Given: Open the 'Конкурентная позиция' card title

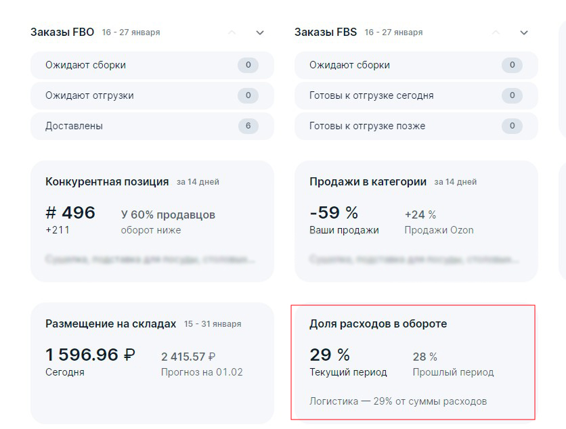Looking at the screenshot, I should tap(107, 181).
